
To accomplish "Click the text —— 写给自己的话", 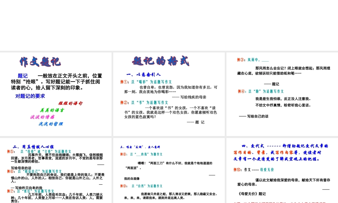I will tap(254, 116).
